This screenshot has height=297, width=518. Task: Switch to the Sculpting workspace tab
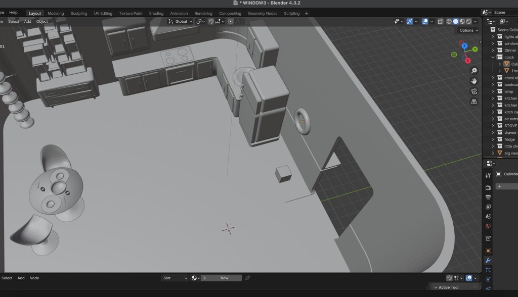(x=78, y=13)
